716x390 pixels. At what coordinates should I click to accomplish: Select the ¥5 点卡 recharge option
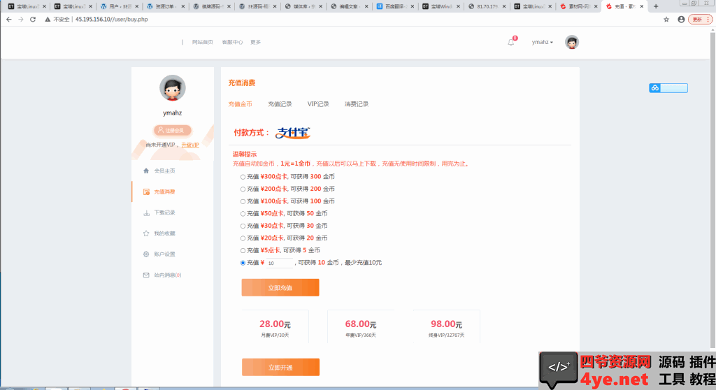[243, 250]
